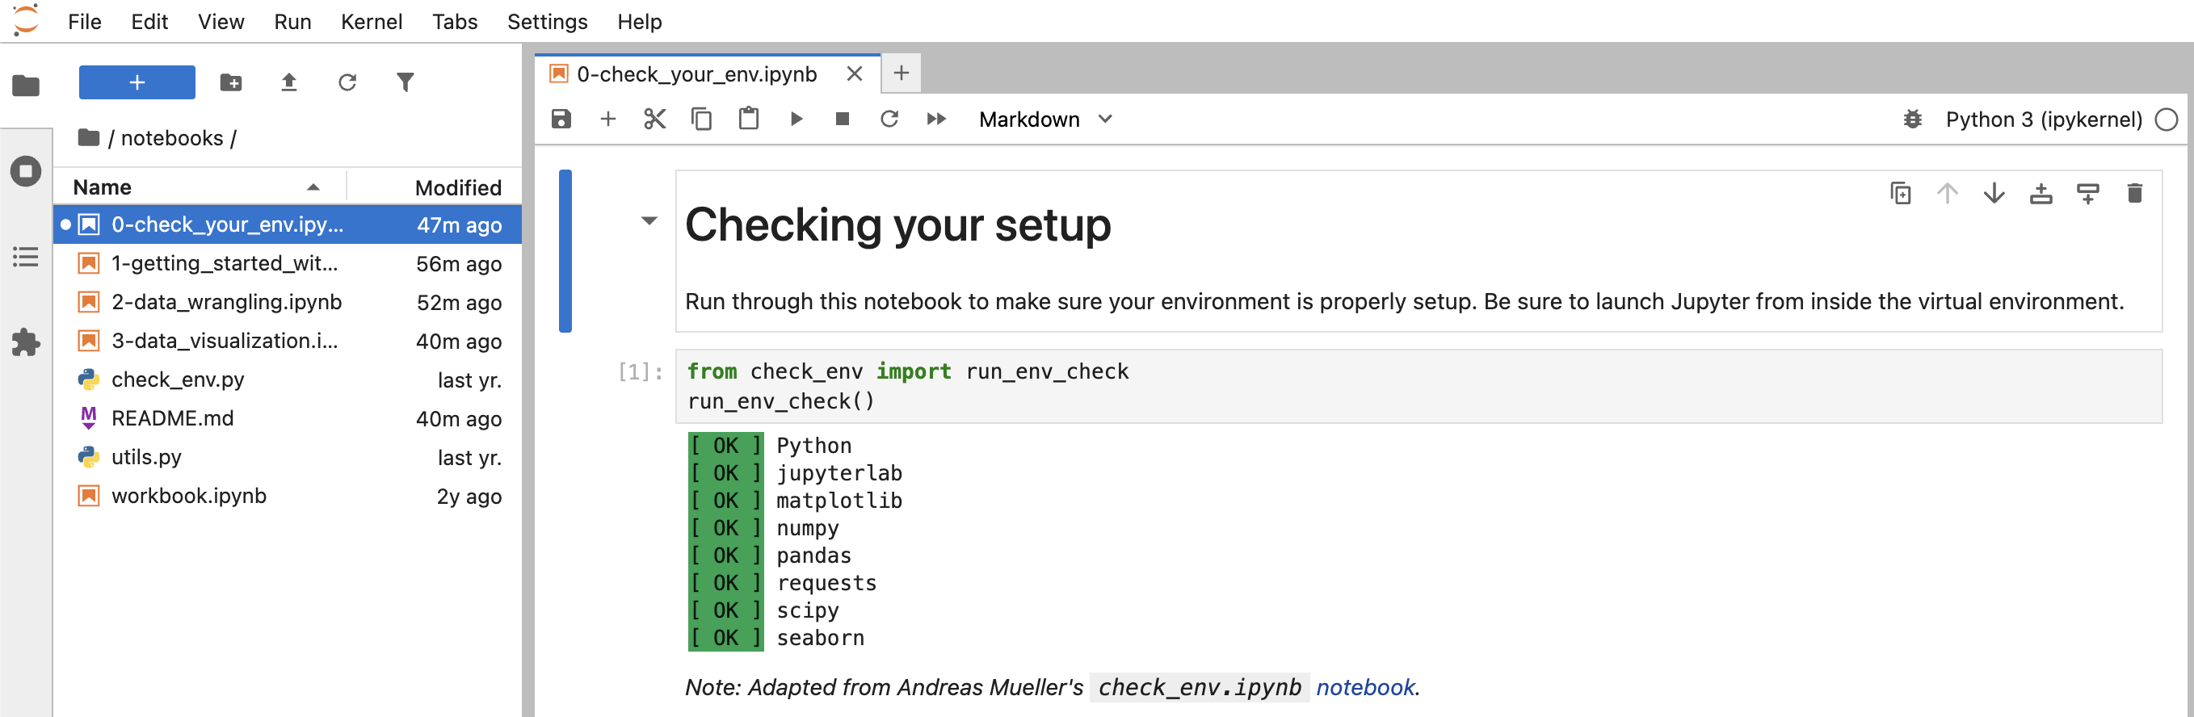Insert a cell below with toolbar plus
The height and width of the screenshot is (717, 2194).
608,119
